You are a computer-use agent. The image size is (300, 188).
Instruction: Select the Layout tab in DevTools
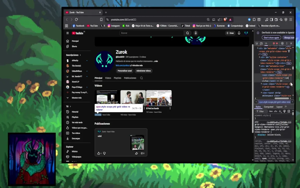coord(279,107)
